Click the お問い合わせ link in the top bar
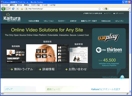The image size is (132, 96). pos(119,13)
